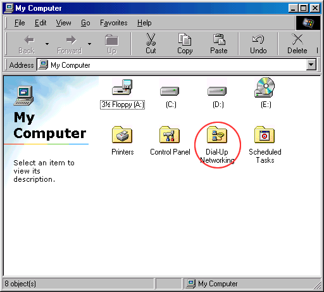Open the Favorites menu
Viewport: 324px width, 292px height.
[x=113, y=23]
